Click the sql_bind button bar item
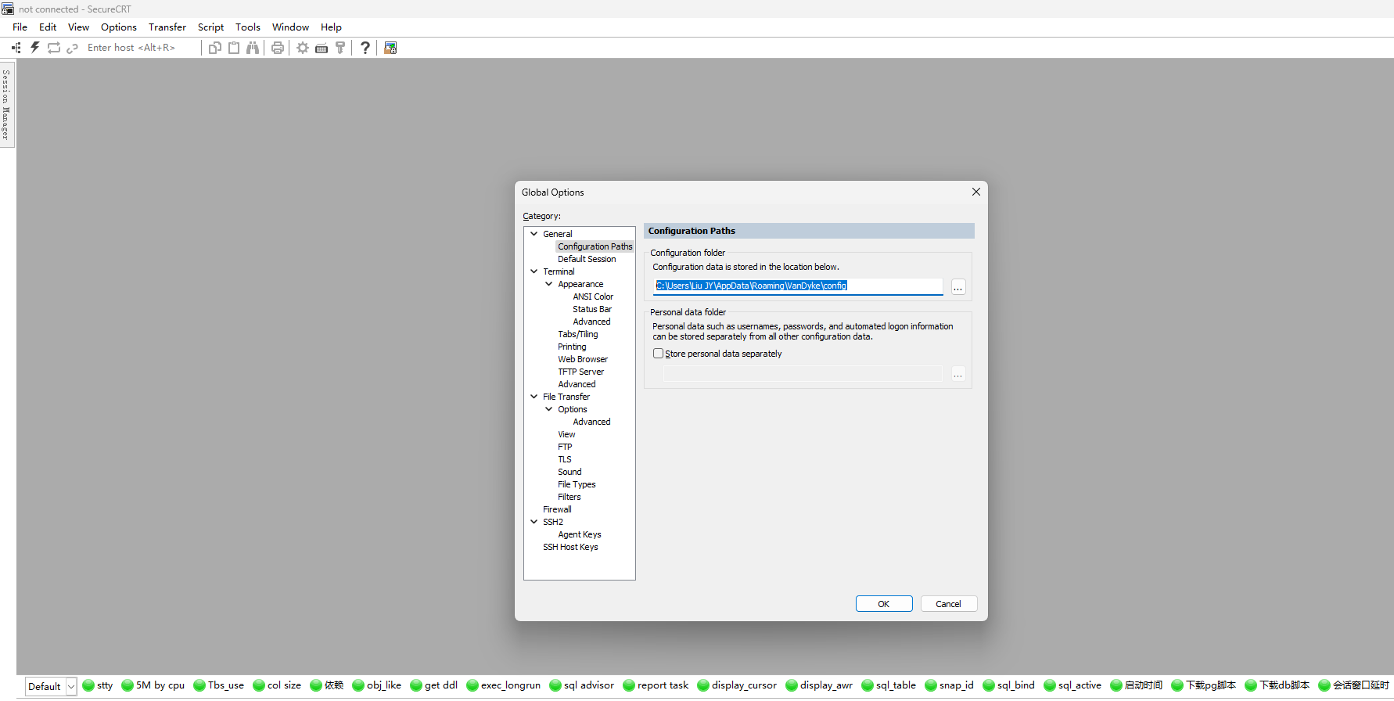 coord(1009,685)
